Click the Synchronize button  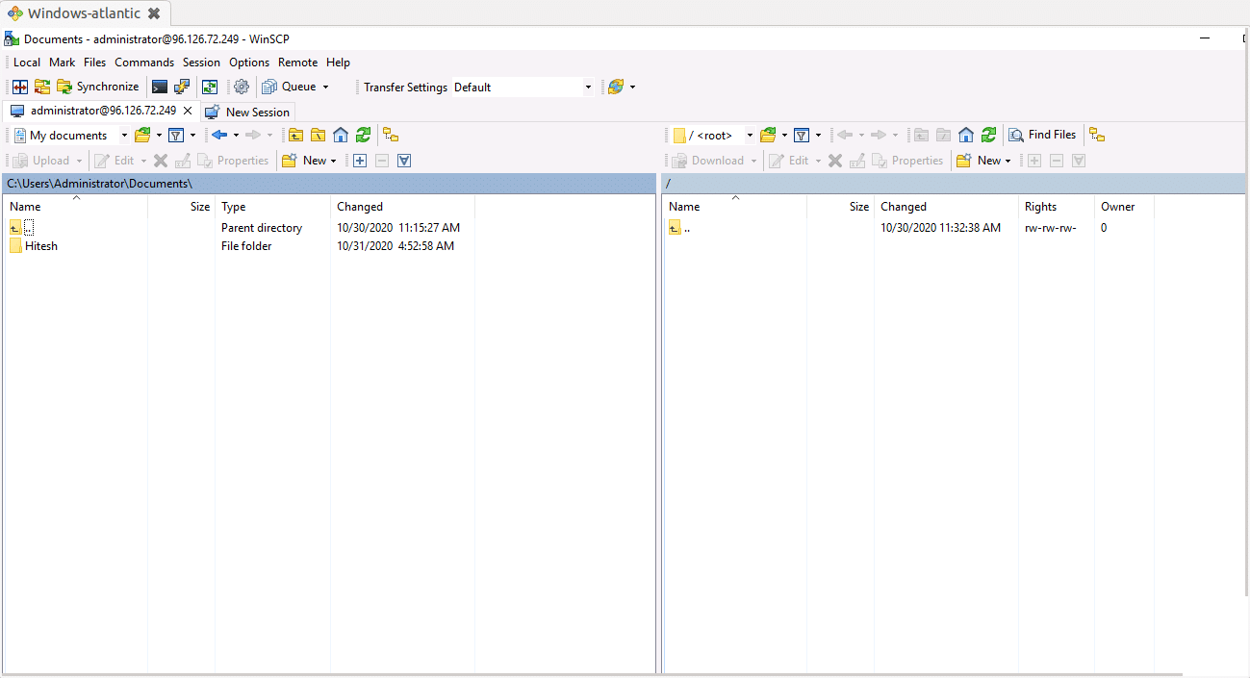pyautogui.click(x=98, y=87)
